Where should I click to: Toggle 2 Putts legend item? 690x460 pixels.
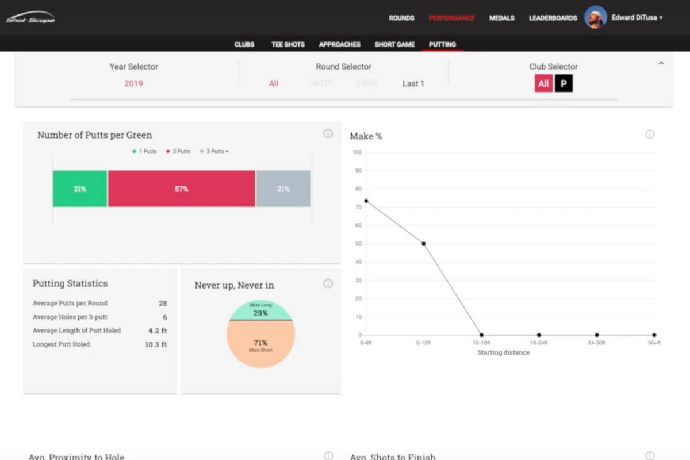tap(178, 151)
